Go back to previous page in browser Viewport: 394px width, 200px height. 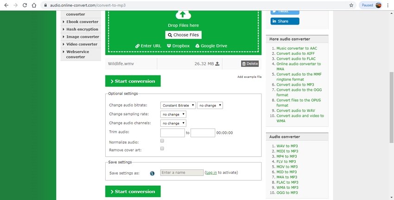pos(6,5)
